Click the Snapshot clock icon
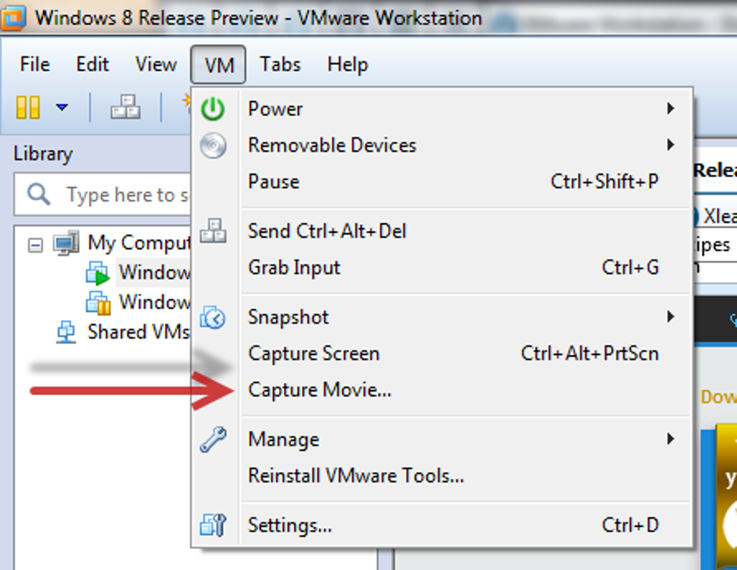Image resolution: width=737 pixels, height=570 pixels. coord(212,317)
